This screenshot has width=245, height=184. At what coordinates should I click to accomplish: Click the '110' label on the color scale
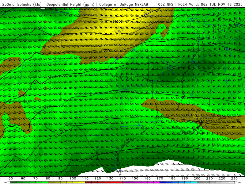(85, 178)
